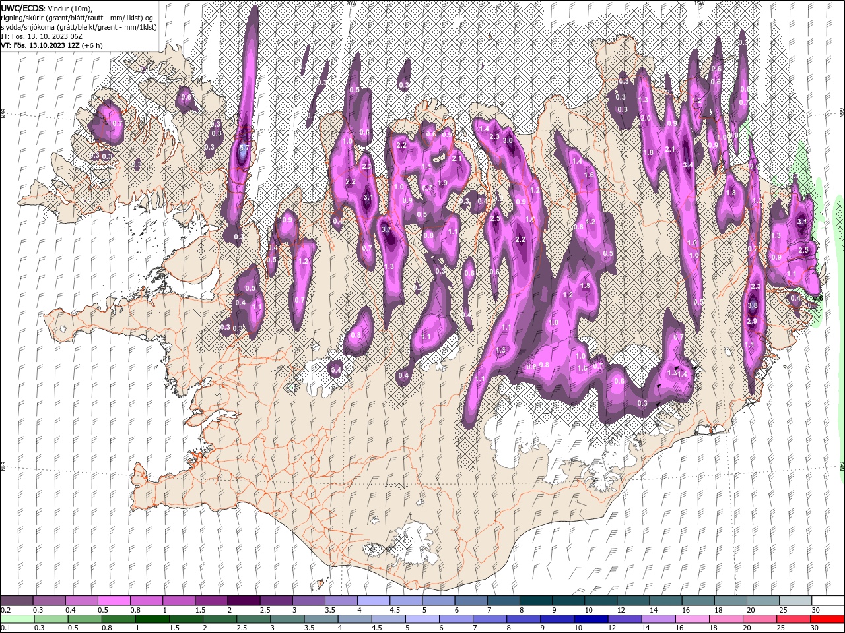Click the bold 'VT: Fös. 13.10.2023 12Z' line
Viewport: 845px width, 633px height.
click(x=40, y=45)
